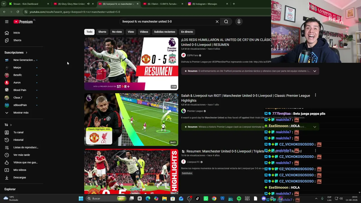
Task: Open a new browser tab
Action: [x=234, y=4]
